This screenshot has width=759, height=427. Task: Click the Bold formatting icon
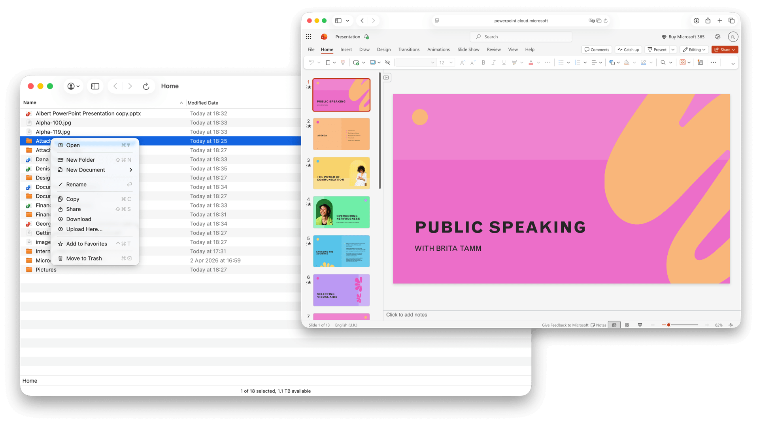pos(483,62)
